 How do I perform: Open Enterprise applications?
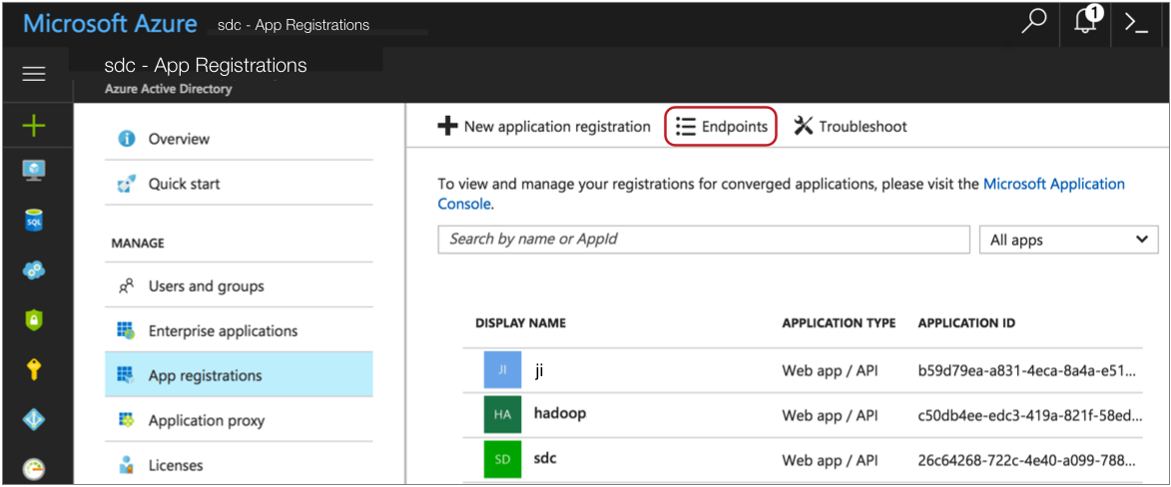click(x=223, y=330)
